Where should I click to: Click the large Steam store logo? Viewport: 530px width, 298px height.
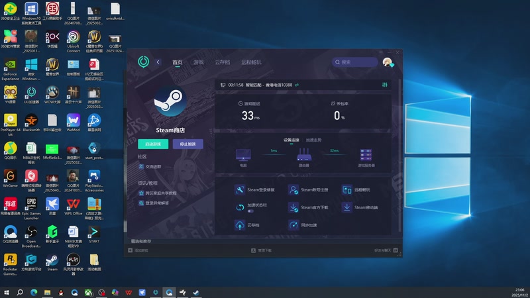[170, 101]
